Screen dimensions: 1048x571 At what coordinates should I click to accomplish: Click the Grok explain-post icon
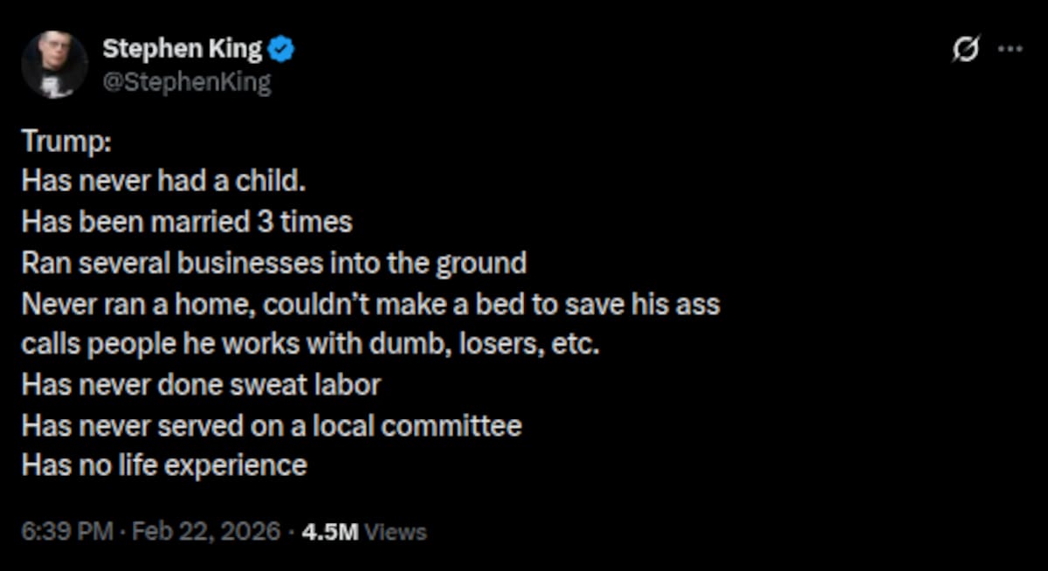[965, 50]
